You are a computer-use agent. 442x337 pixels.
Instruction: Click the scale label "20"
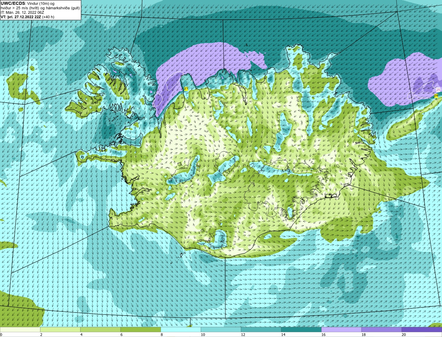404,334
